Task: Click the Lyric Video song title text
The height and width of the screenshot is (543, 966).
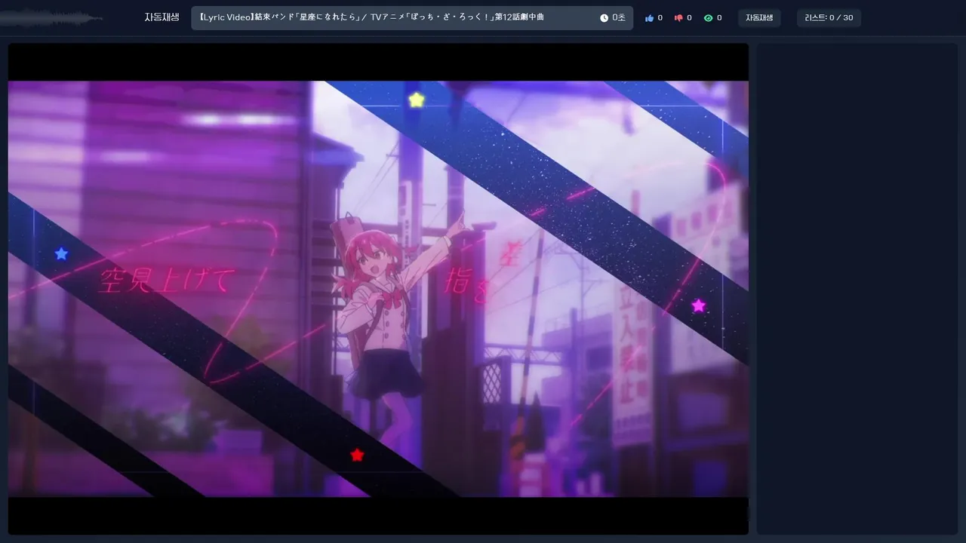Action: tap(371, 17)
